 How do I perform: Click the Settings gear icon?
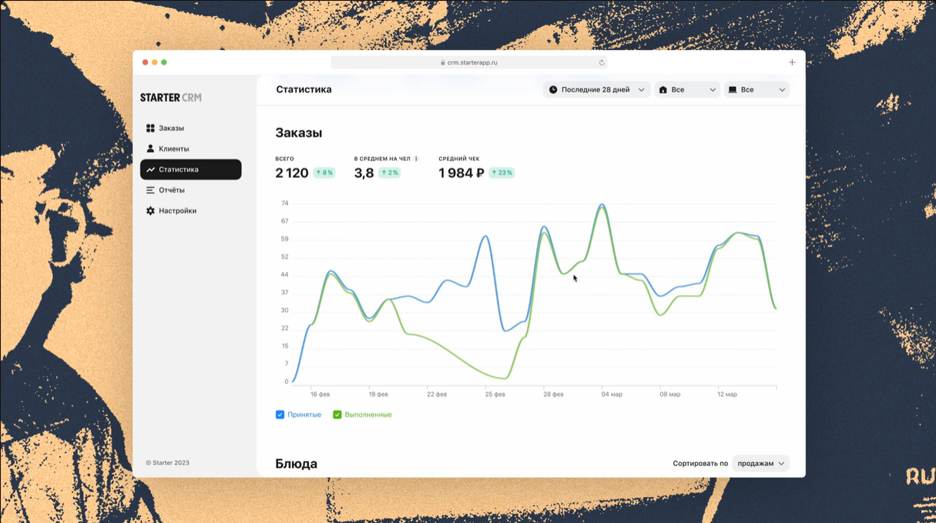tap(150, 211)
